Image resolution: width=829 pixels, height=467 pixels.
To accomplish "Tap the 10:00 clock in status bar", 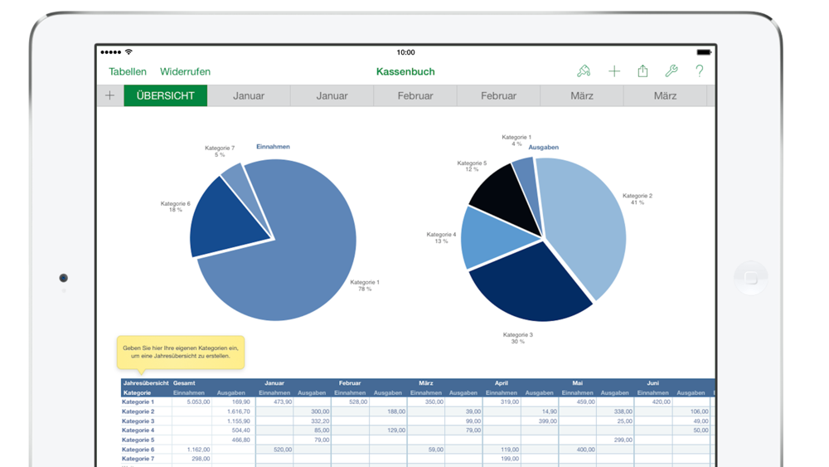I will [405, 51].
